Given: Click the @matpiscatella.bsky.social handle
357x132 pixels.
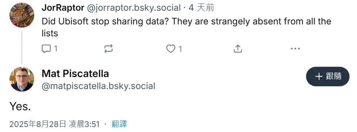Looking at the screenshot, I should (x=98, y=86).
